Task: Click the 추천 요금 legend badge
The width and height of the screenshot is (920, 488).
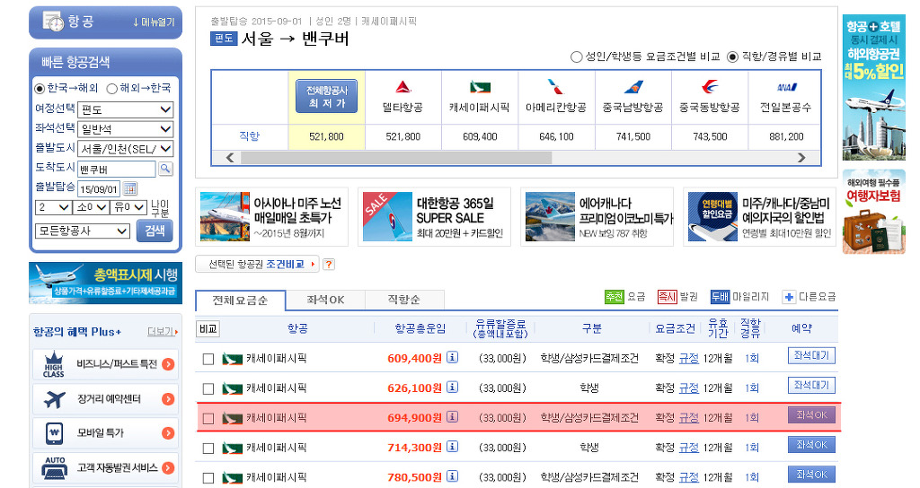Action: click(x=615, y=297)
